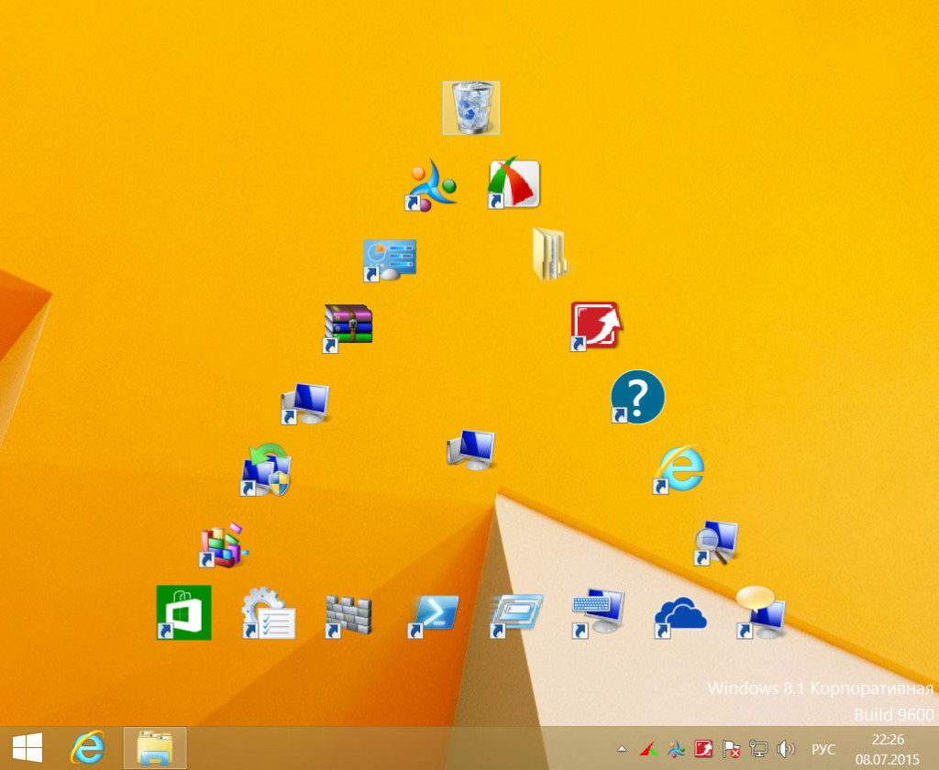Open the brick-wall Windows Defender shortcut
This screenshot has height=770, width=939.
pyautogui.click(x=348, y=611)
